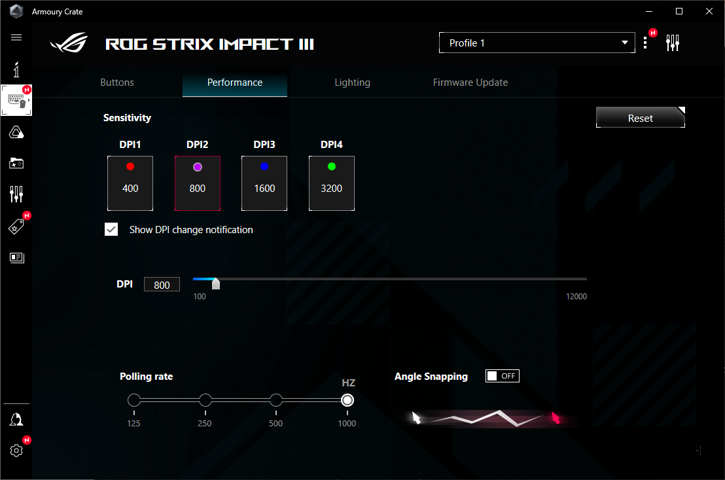Image resolution: width=725 pixels, height=480 pixels.
Task: Click the DPI slider handle
Action: click(215, 284)
